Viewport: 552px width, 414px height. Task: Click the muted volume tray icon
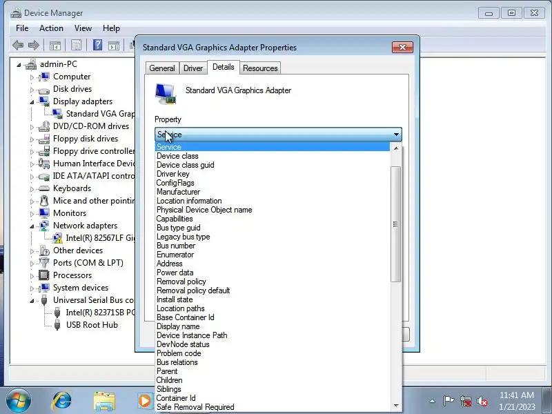click(482, 402)
